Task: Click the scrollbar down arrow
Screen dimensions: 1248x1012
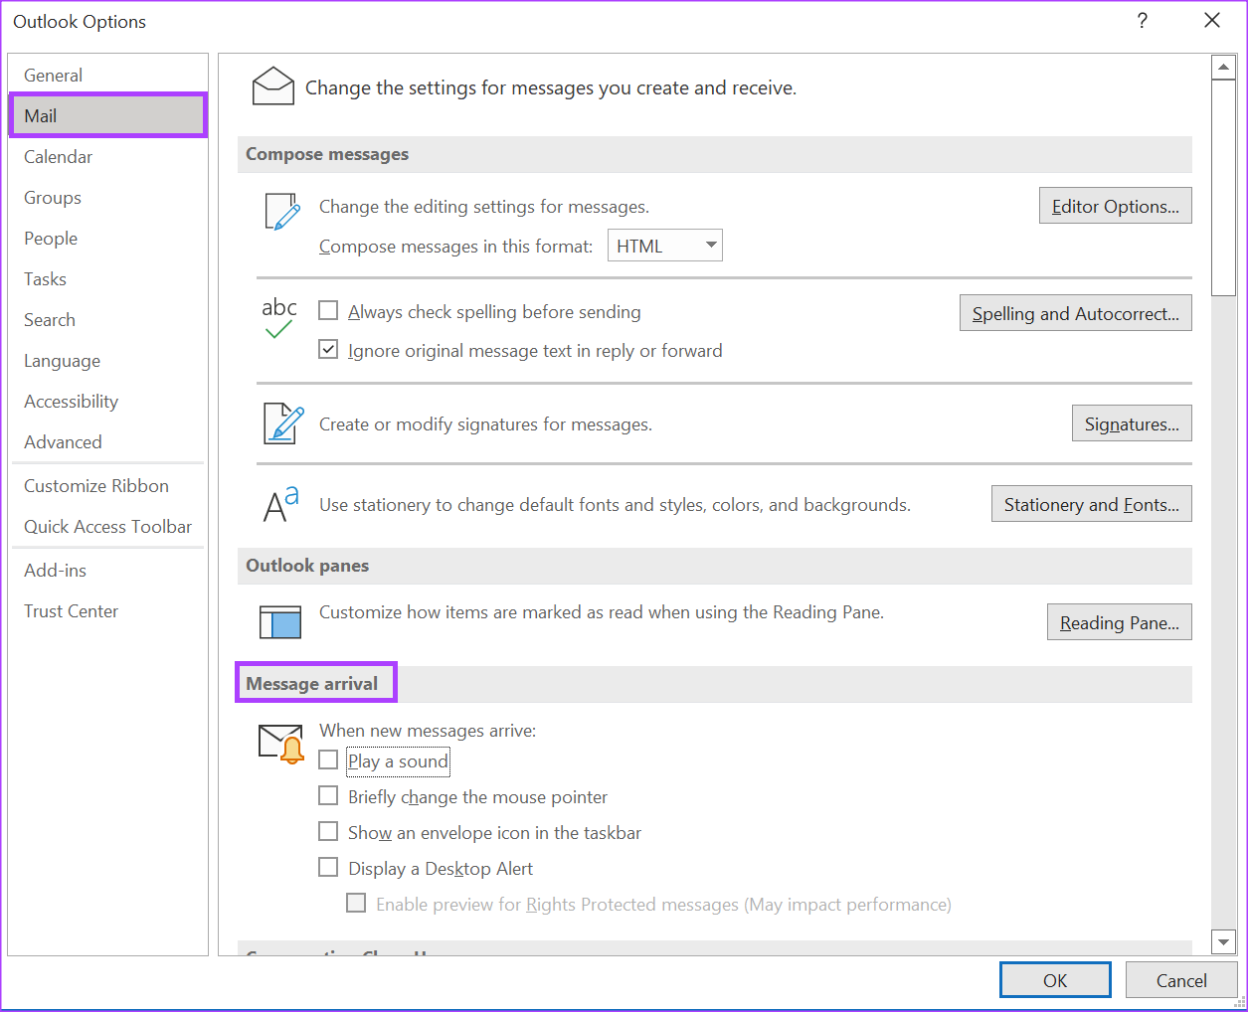Action: (1223, 941)
